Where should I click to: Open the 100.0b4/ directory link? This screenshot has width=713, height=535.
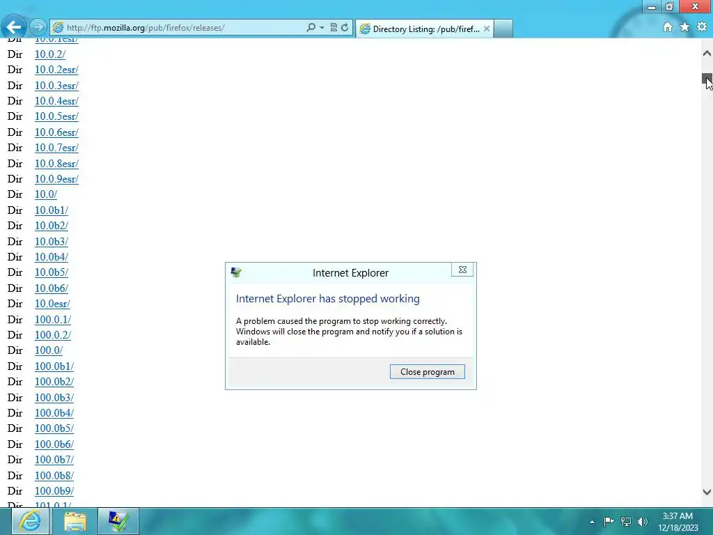click(x=54, y=413)
